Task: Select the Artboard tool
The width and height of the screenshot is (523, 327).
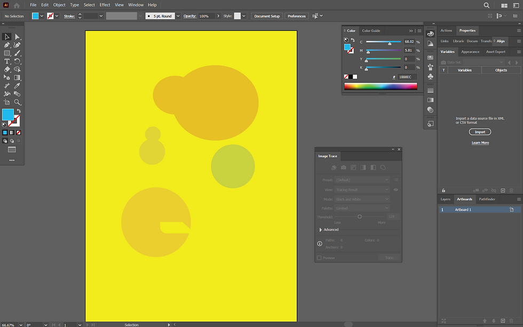Action: (x=6, y=102)
